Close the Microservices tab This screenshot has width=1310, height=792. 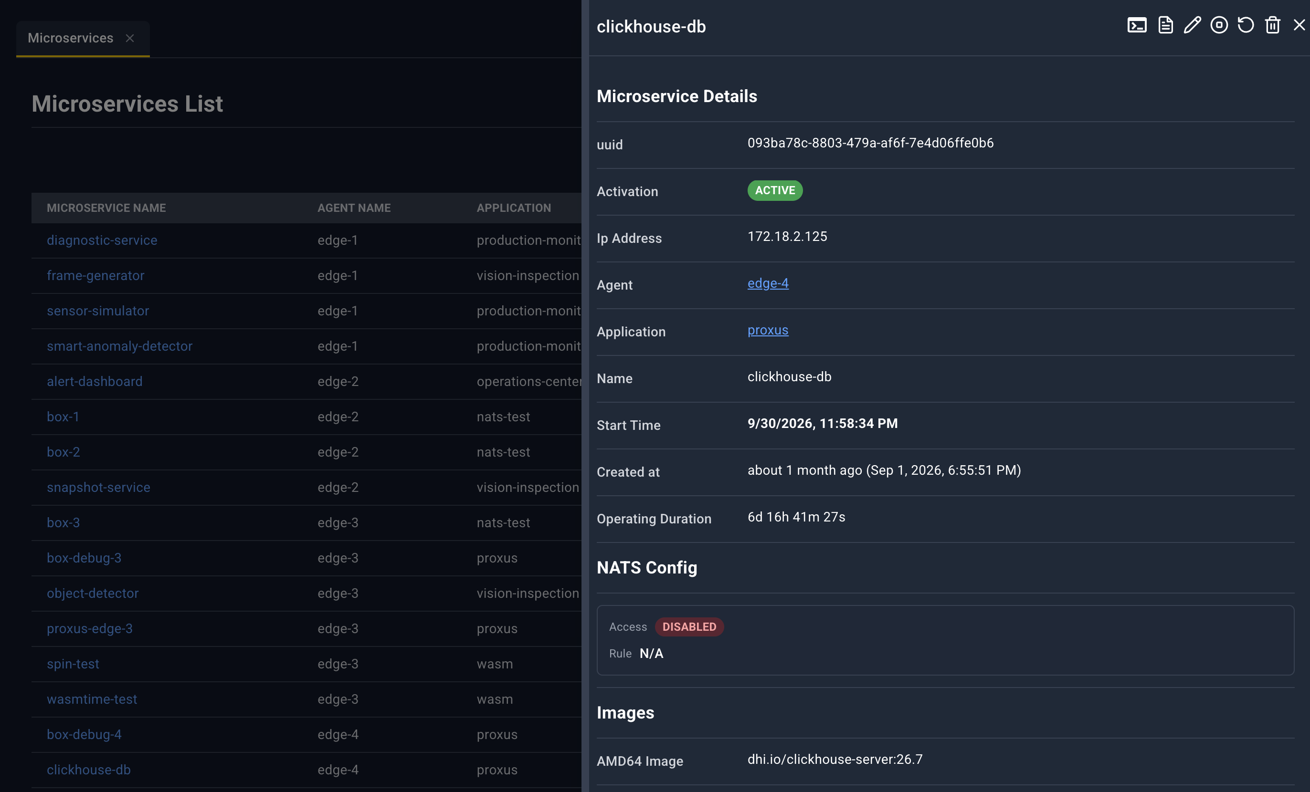130,38
